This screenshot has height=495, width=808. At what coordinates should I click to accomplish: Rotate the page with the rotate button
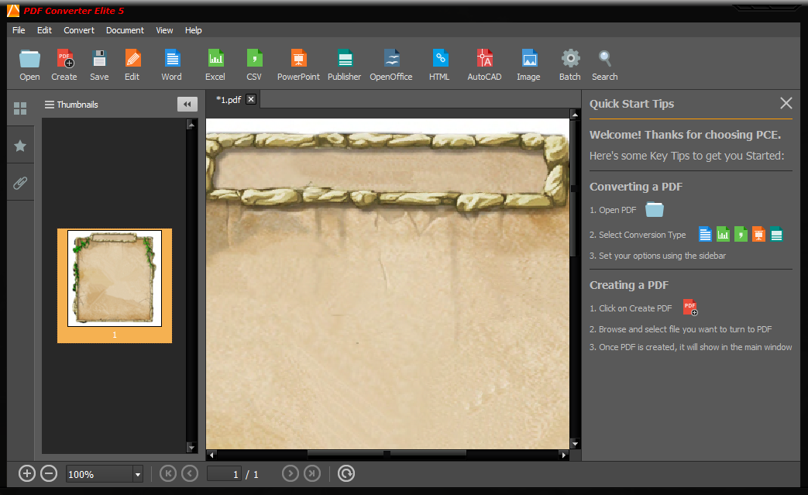[346, 473]
